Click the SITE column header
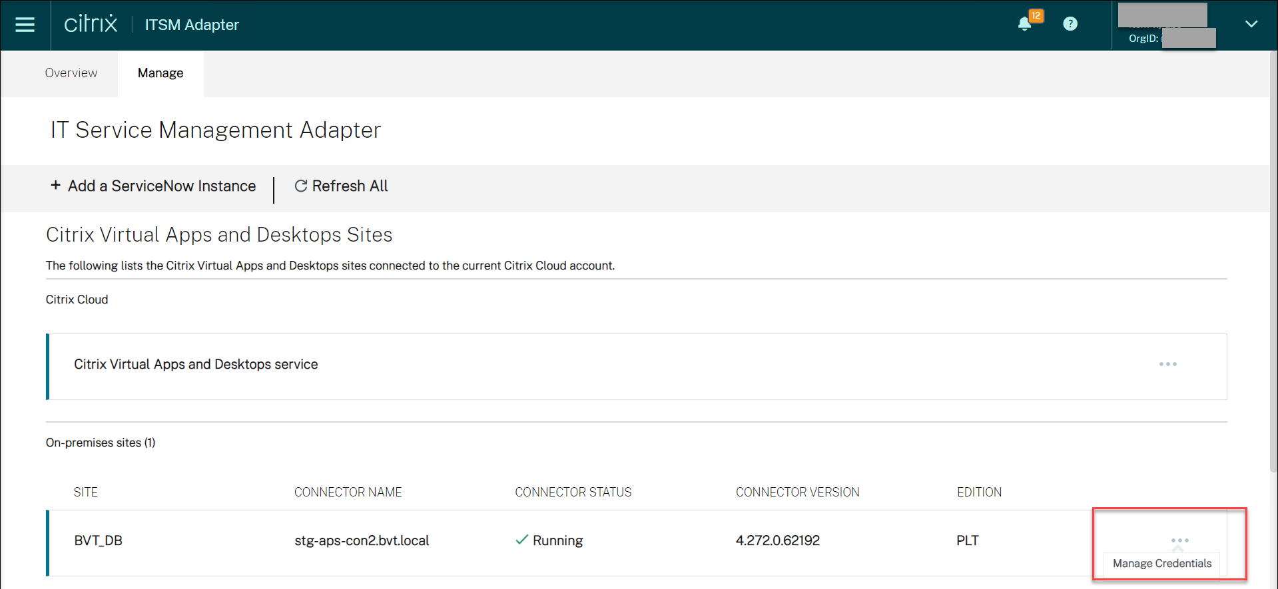This screenshot has height=589, width=1278. click(86, 492)
